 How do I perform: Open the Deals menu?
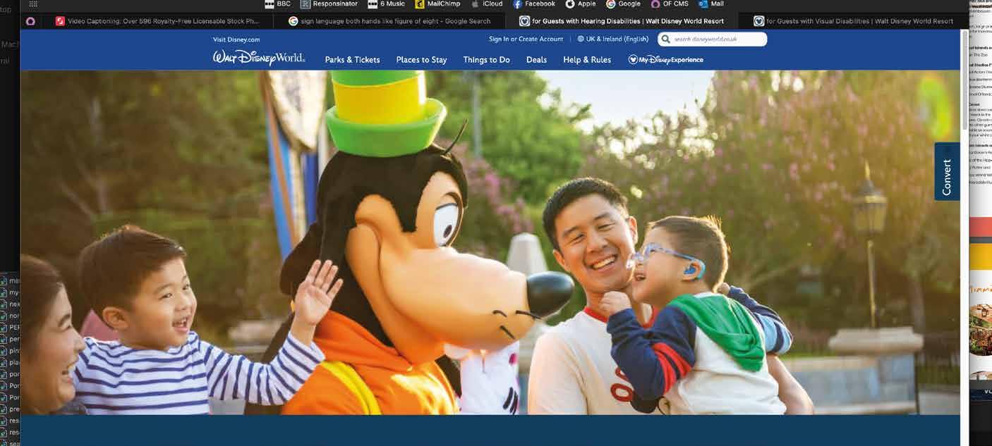[x=536, y=60]
